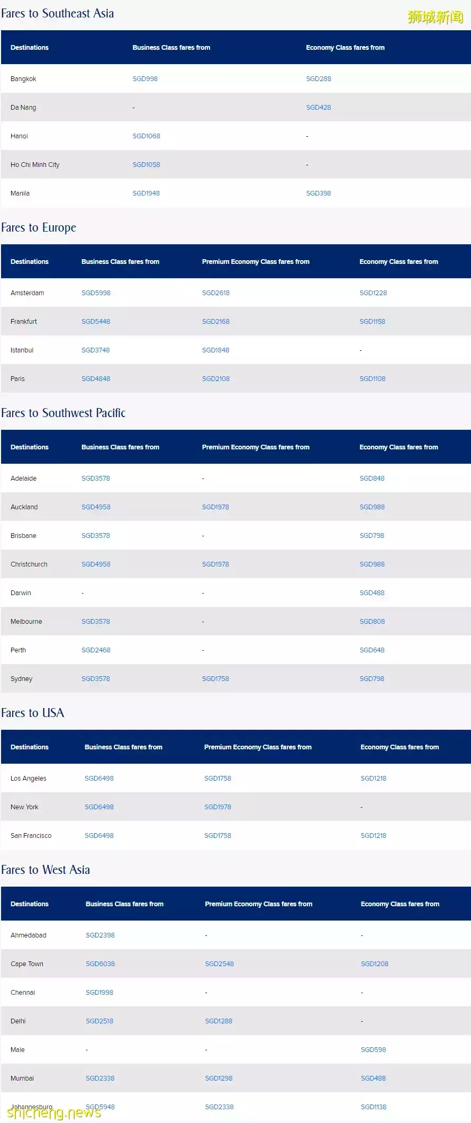This screenshot has width=471, height=1123.
Task: Select Cape Town Business fare SGD6038
Action: 100,964
